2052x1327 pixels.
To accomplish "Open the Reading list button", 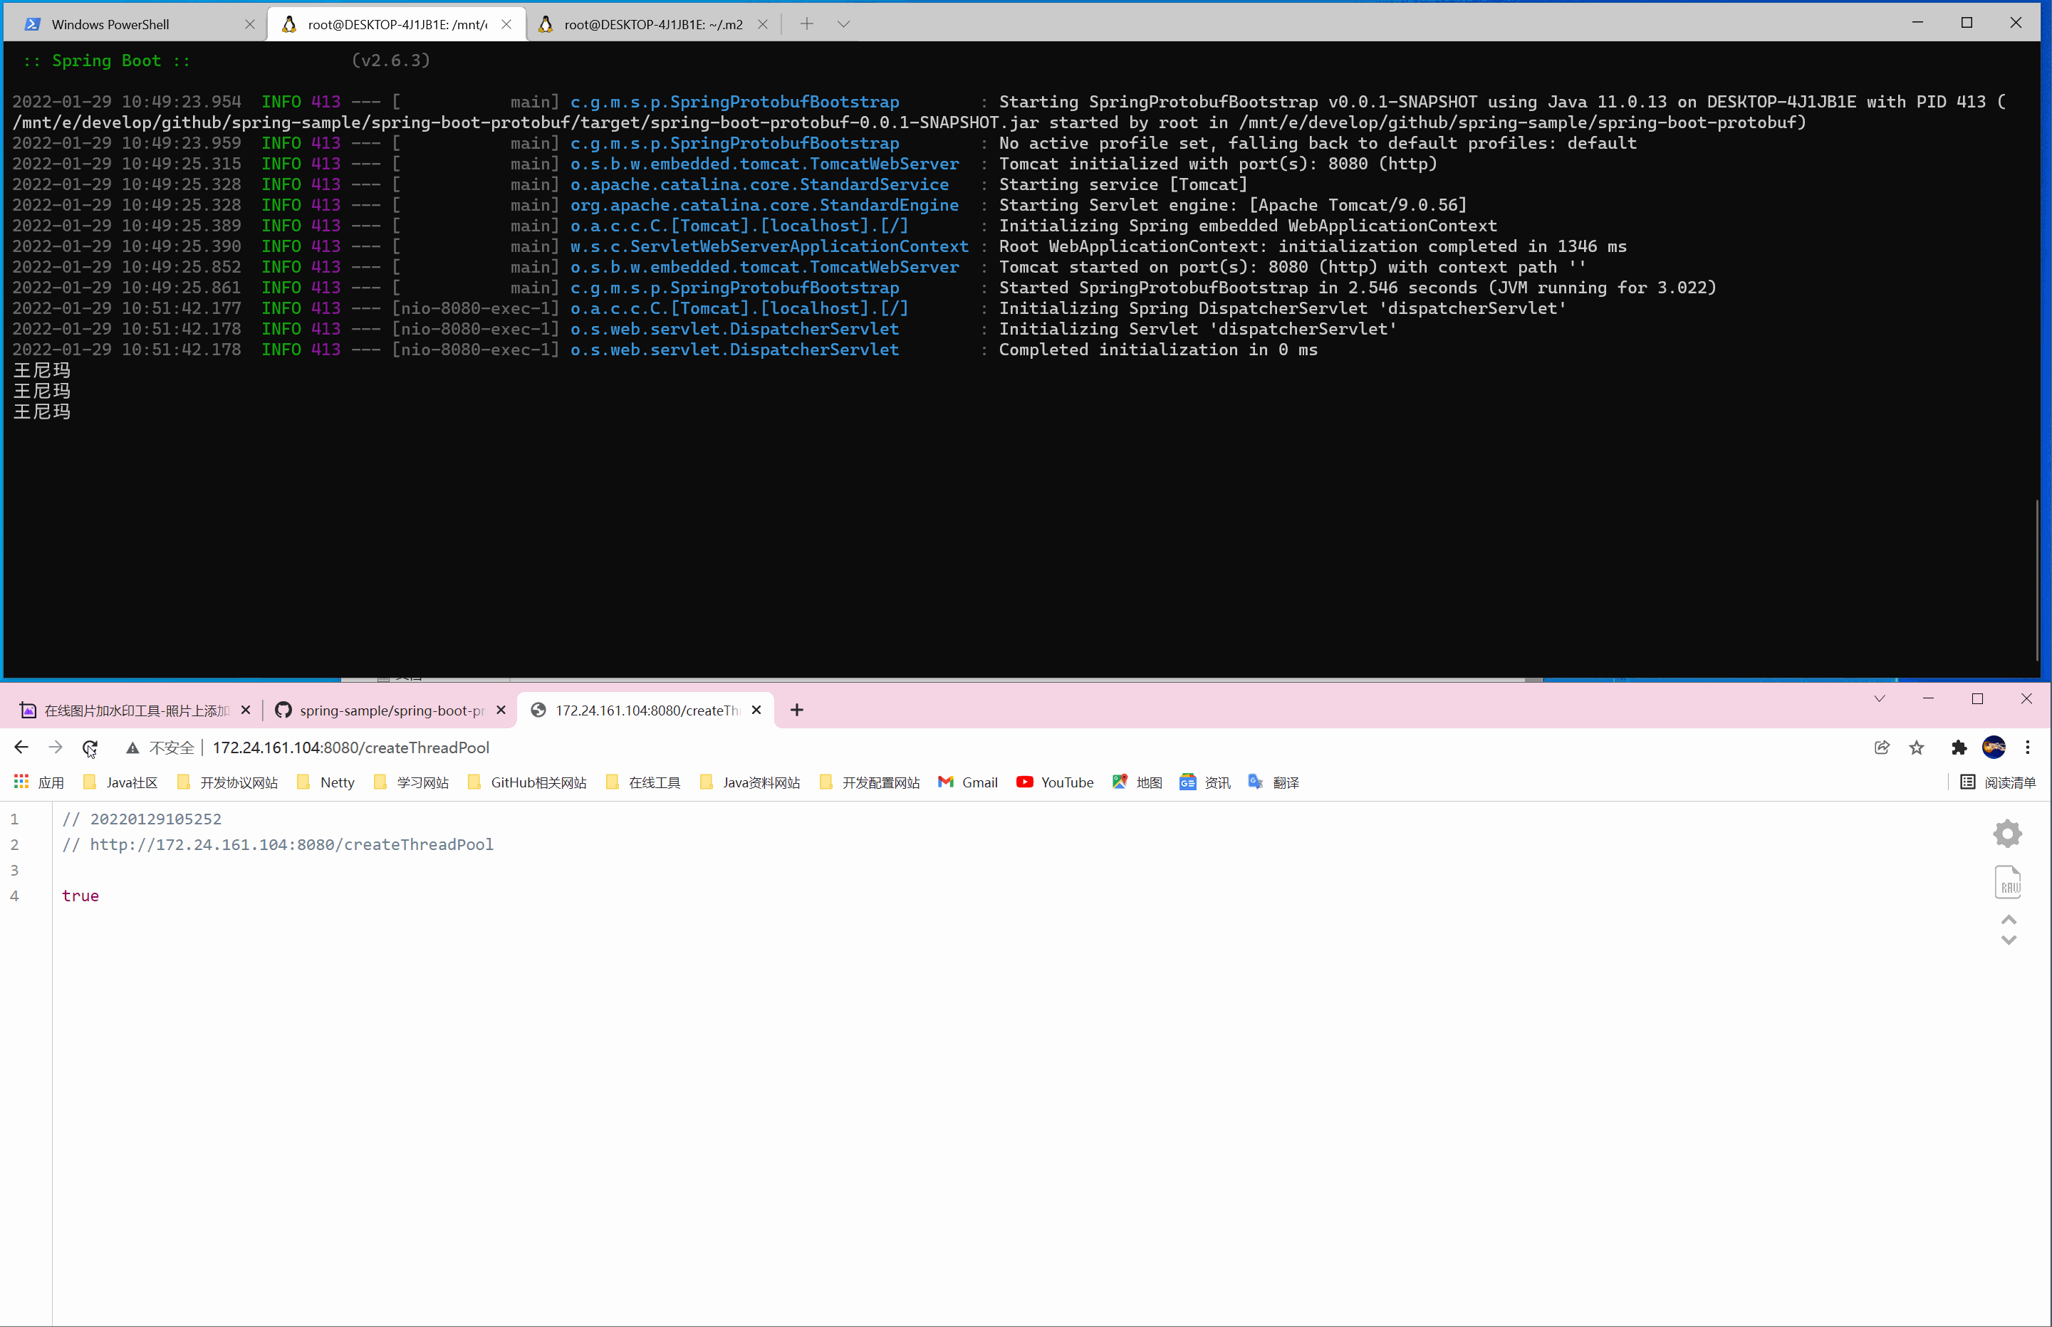I will tap(1998, 782).
